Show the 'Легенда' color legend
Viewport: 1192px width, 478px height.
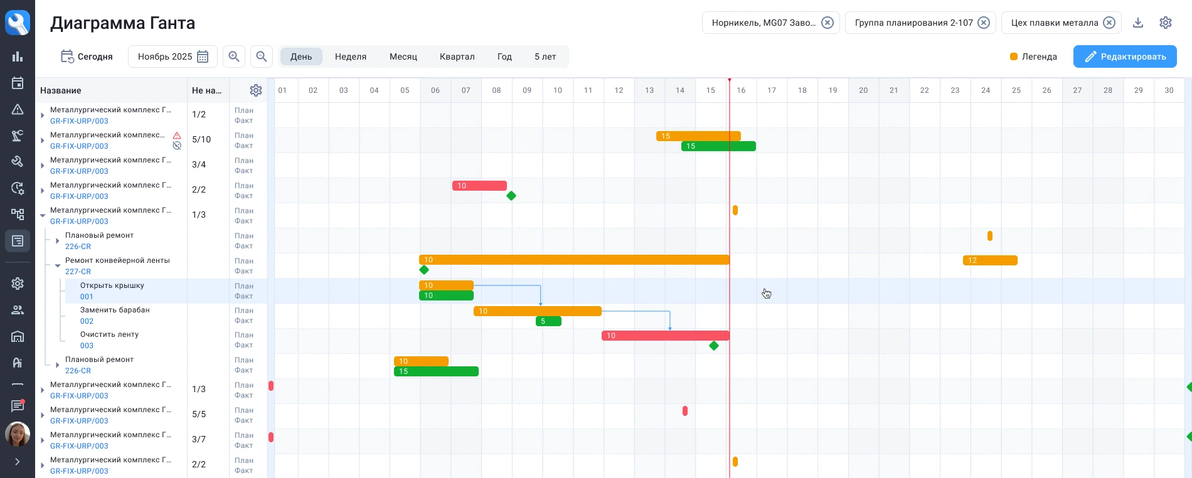[1033, 56]
